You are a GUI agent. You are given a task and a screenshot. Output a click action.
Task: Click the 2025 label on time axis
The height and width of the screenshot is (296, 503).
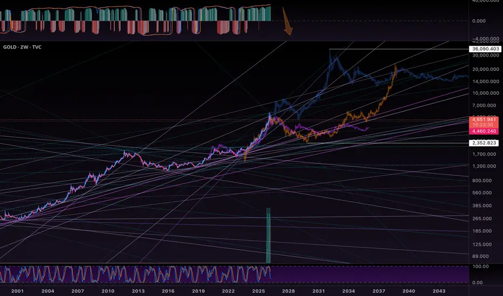(x=259, y=291)
